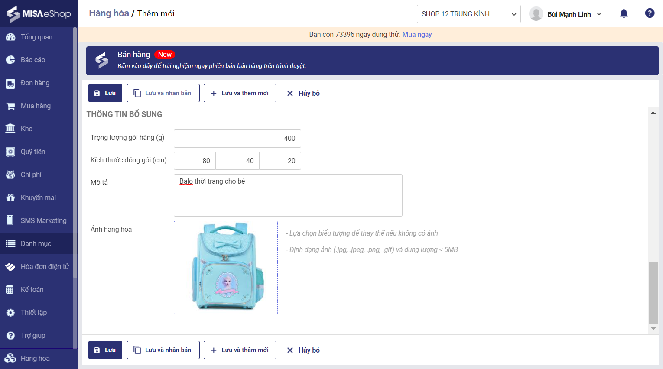Click the packaging size field showing 80
This screenshot has width=663, height=369.
click(195, 161)
